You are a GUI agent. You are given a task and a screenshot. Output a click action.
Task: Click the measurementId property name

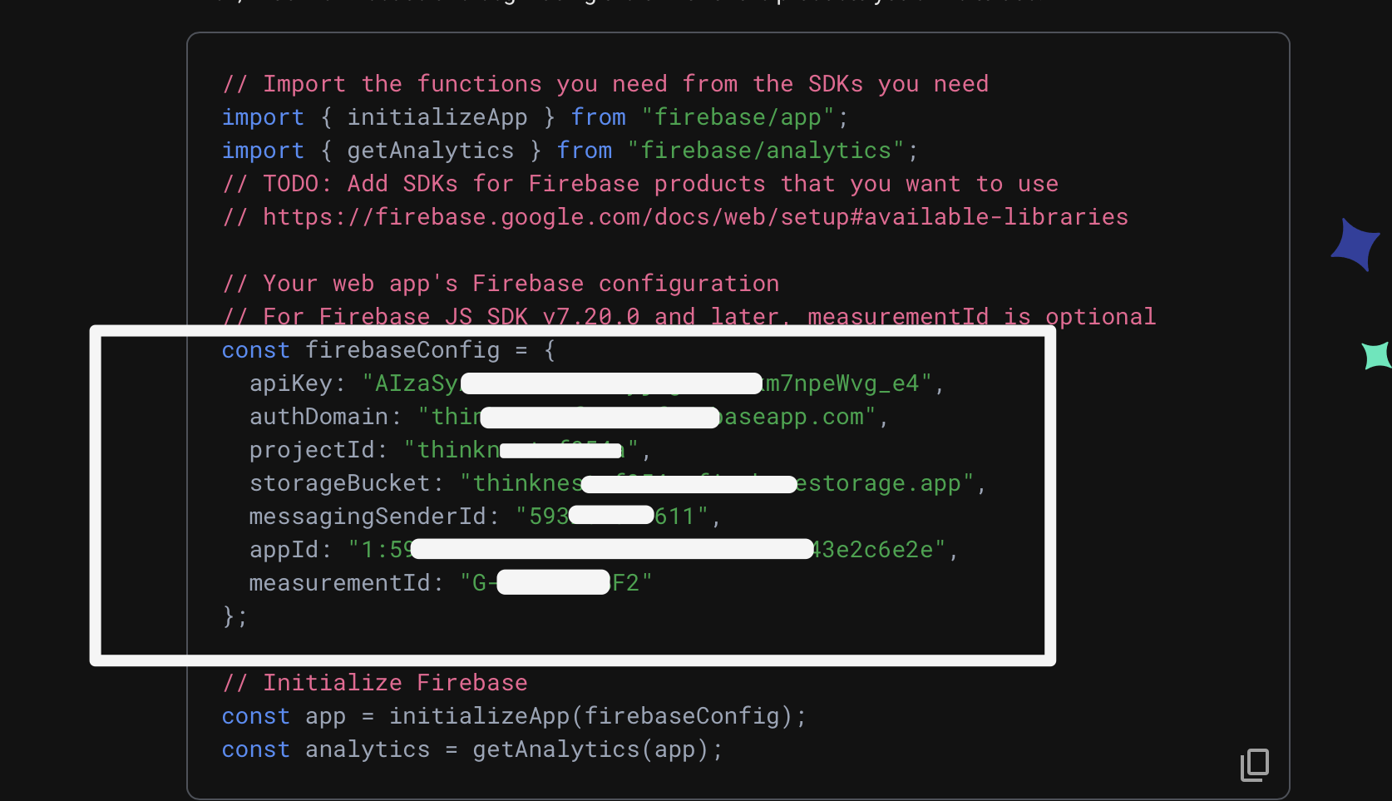339,583
